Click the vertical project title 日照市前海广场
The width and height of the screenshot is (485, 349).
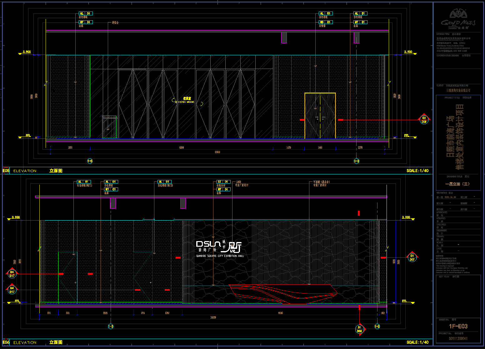(x=450, y=136)
